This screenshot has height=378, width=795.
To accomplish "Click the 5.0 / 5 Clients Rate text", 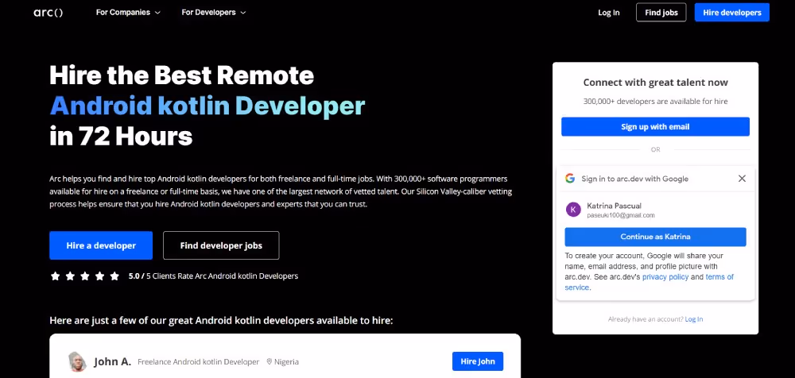I will click(x=213, y=276).
